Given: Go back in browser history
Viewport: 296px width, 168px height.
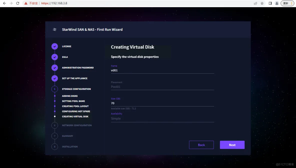Looking at the screenshot, I should pyautogui.click(x=4, y=3).
